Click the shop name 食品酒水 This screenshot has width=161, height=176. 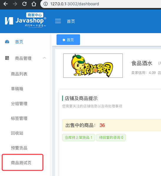142,63
